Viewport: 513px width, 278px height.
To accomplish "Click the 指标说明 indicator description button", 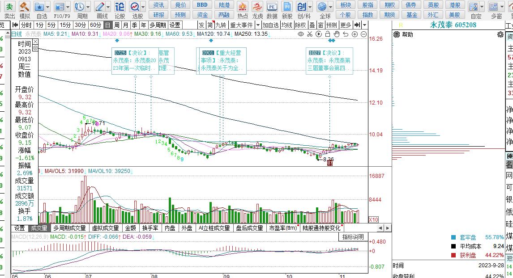I will click(x=353, y=237).
